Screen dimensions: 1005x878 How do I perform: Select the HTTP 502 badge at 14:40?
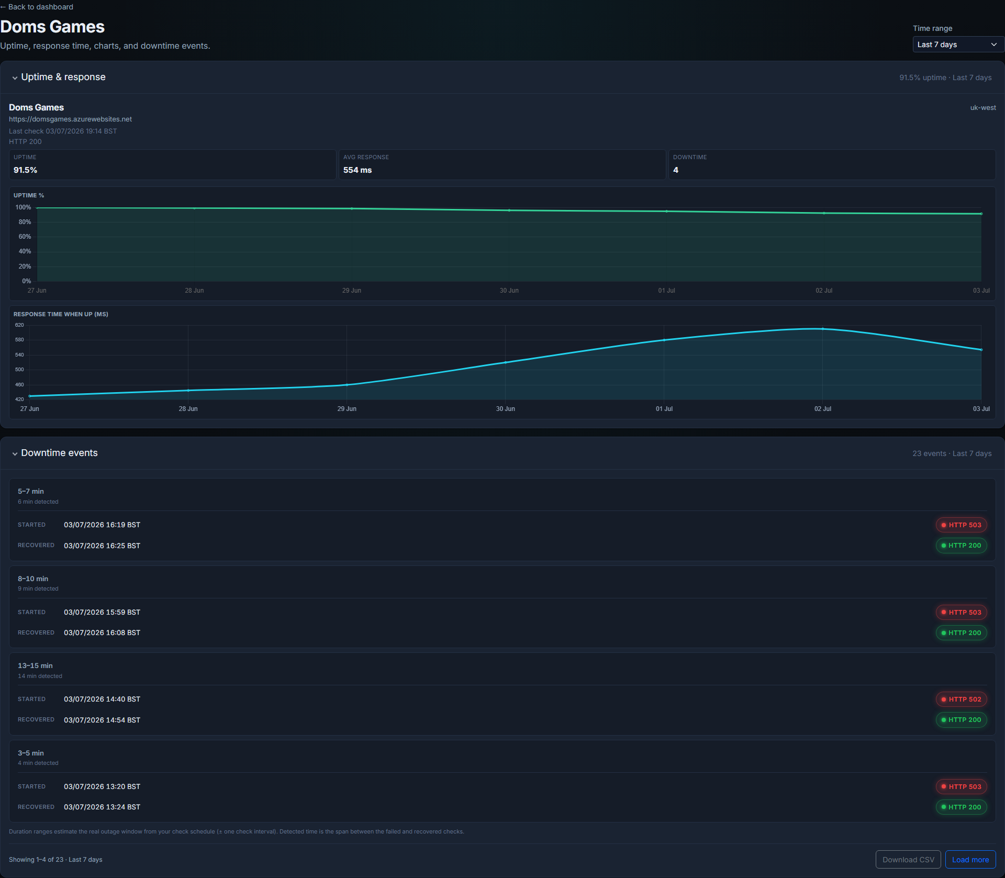[962, 699]
